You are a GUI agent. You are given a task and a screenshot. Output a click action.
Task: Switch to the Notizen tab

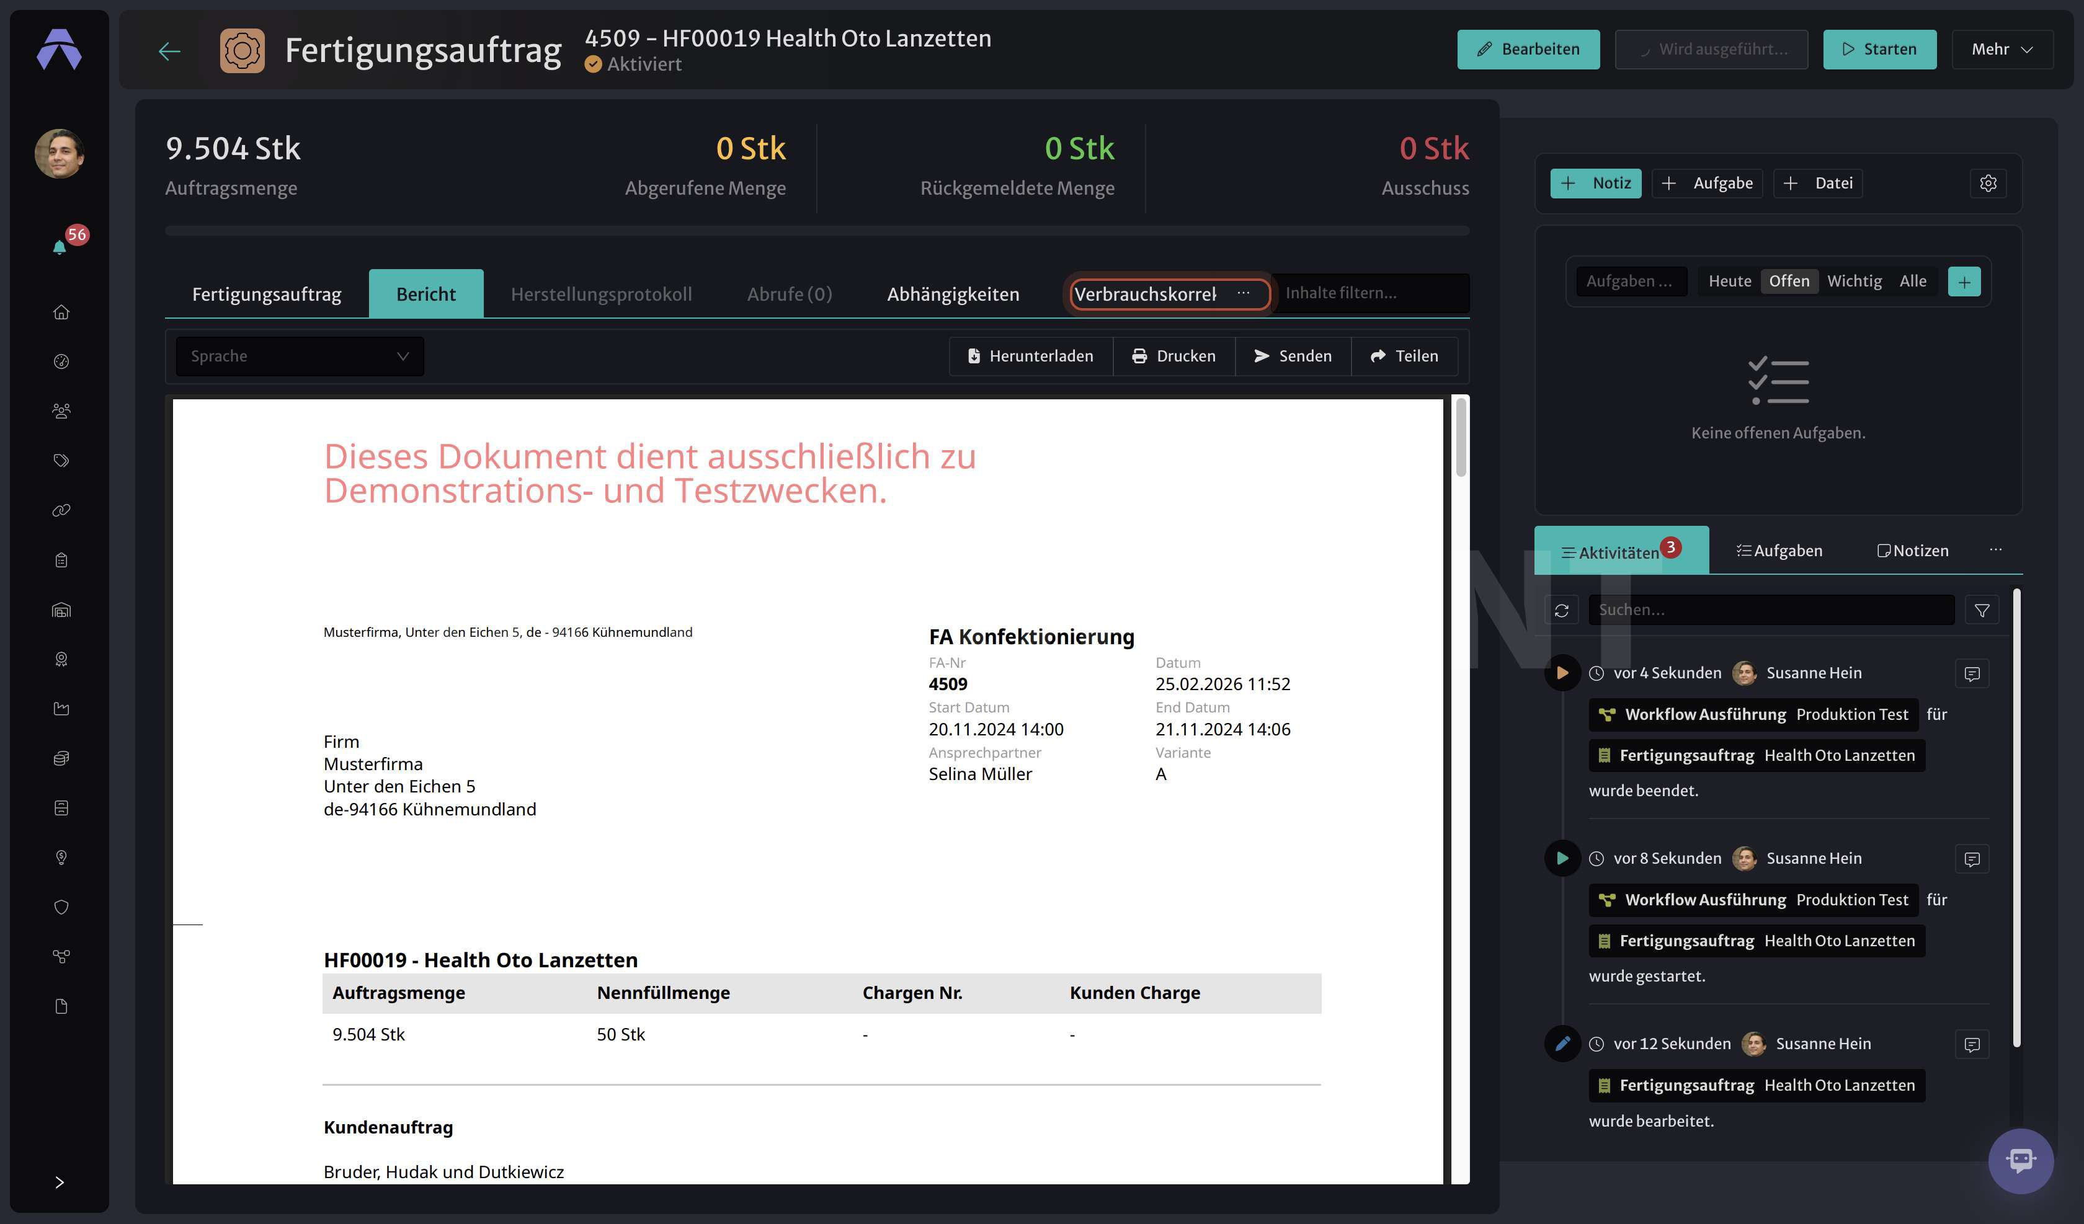coord(1912,551)
